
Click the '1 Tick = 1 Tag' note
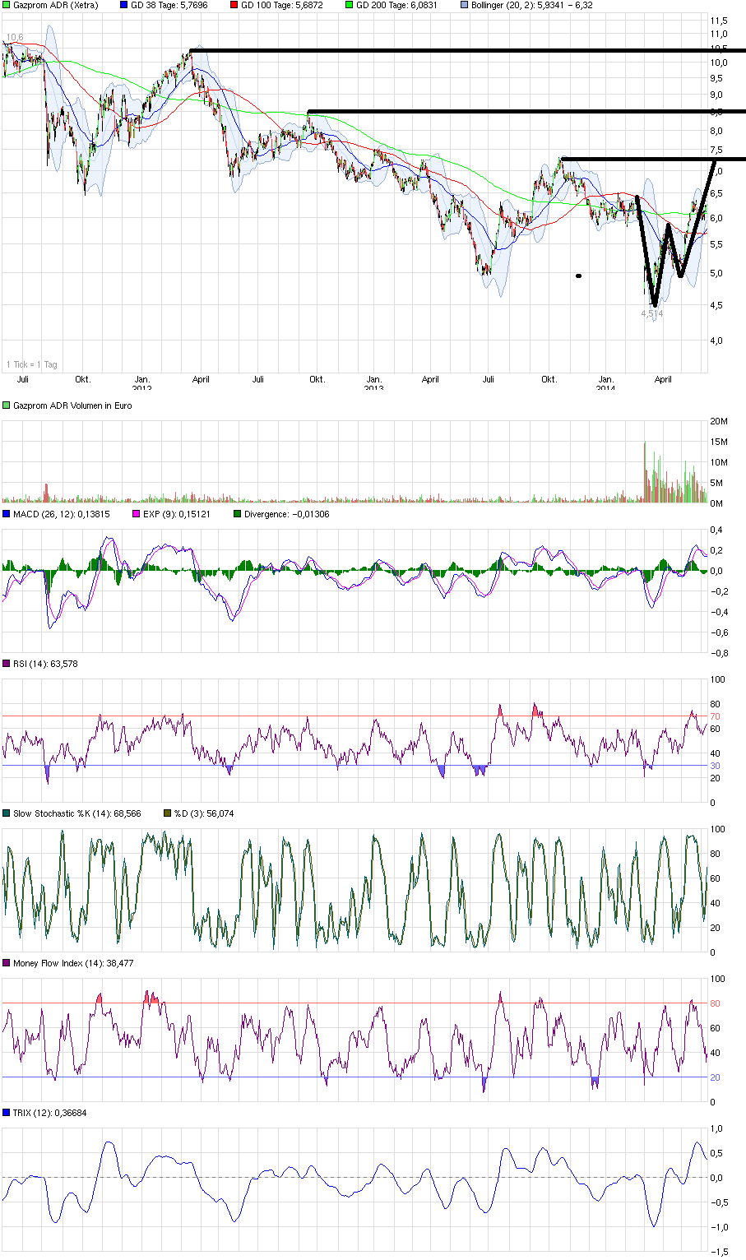32,364
